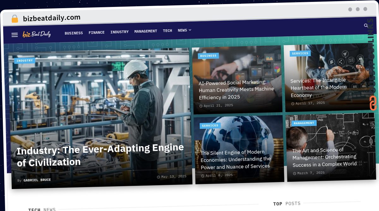
Task: Open The Silent Engine of Modern Economies
Action: coord(236,160)
